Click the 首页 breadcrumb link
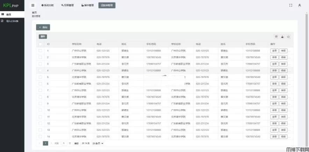 tap(34, 13)
